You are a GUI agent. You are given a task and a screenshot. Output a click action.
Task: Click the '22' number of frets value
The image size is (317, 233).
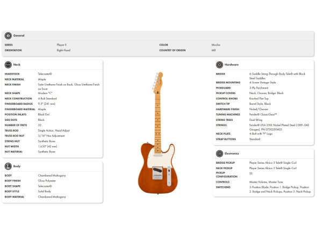click(x=40, y=125)
